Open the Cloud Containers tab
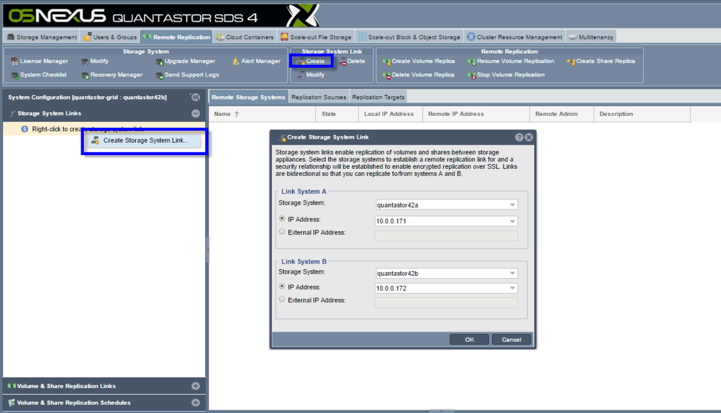Screen dimensions: 721x413 pos(245,37)
